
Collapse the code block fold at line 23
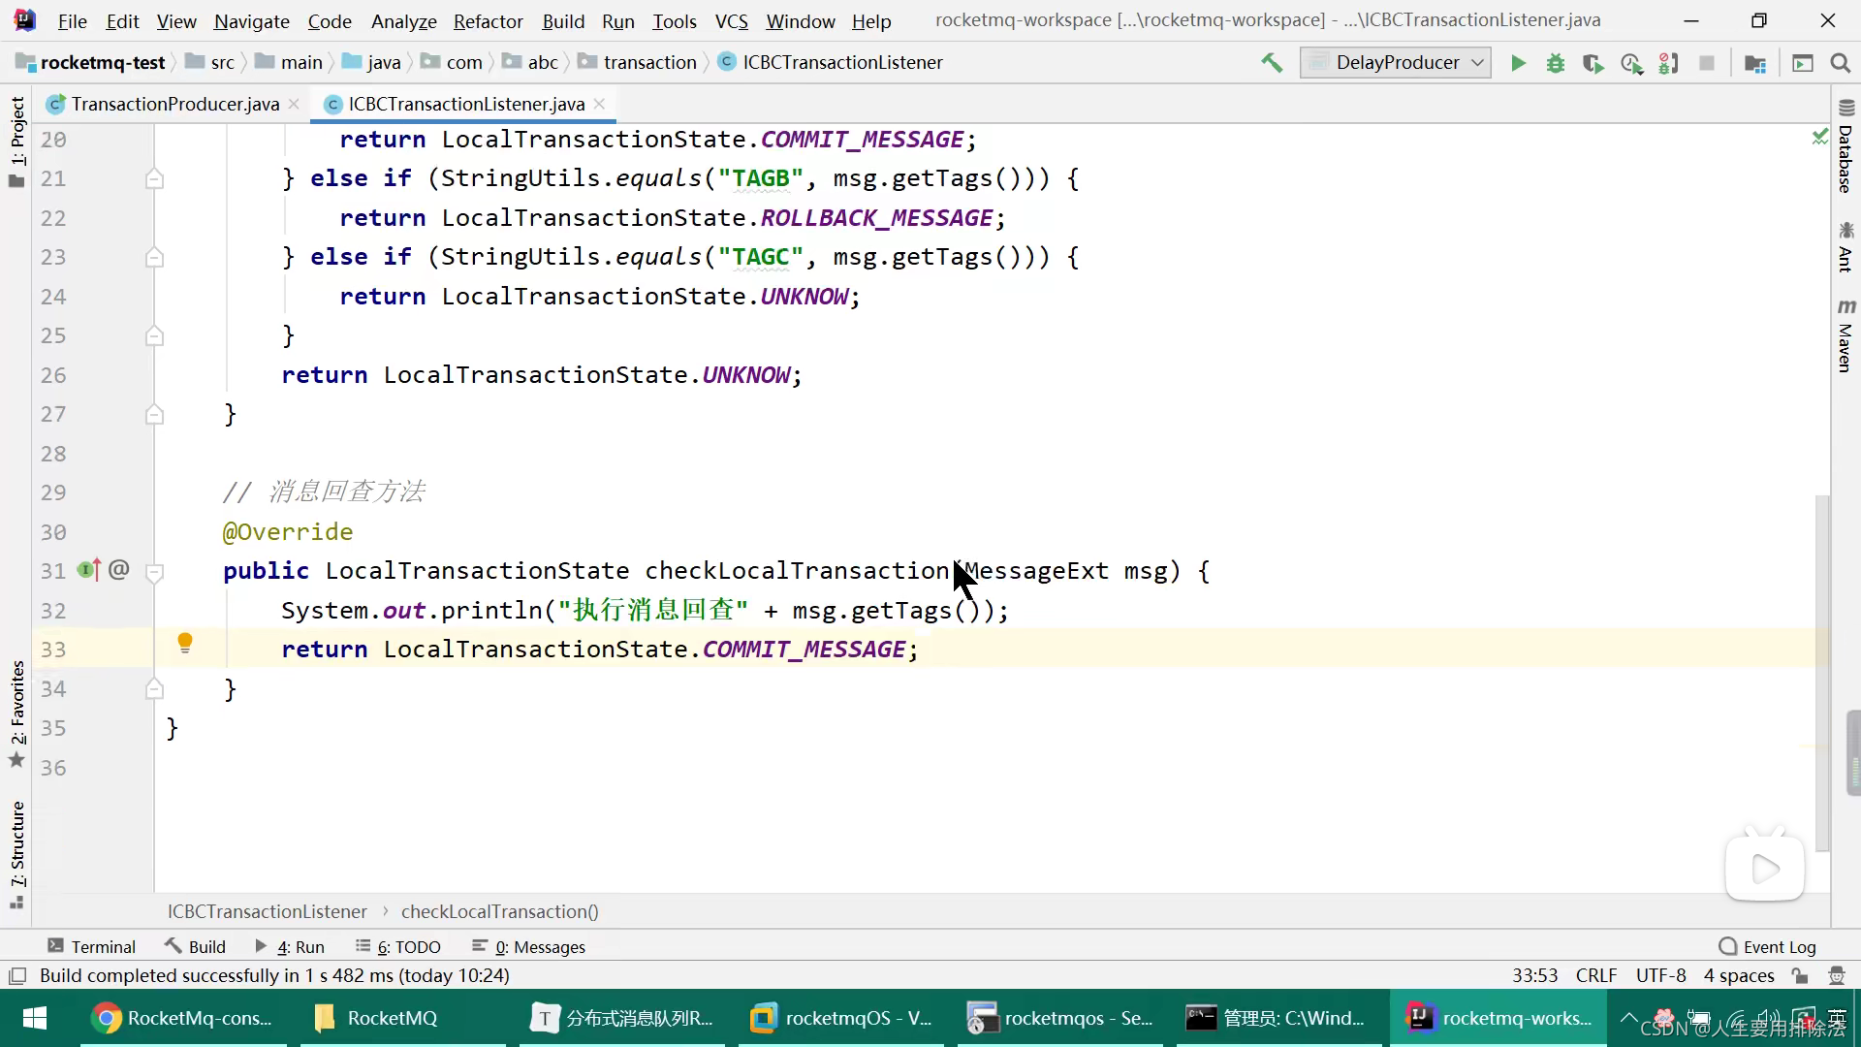[154, 258]
